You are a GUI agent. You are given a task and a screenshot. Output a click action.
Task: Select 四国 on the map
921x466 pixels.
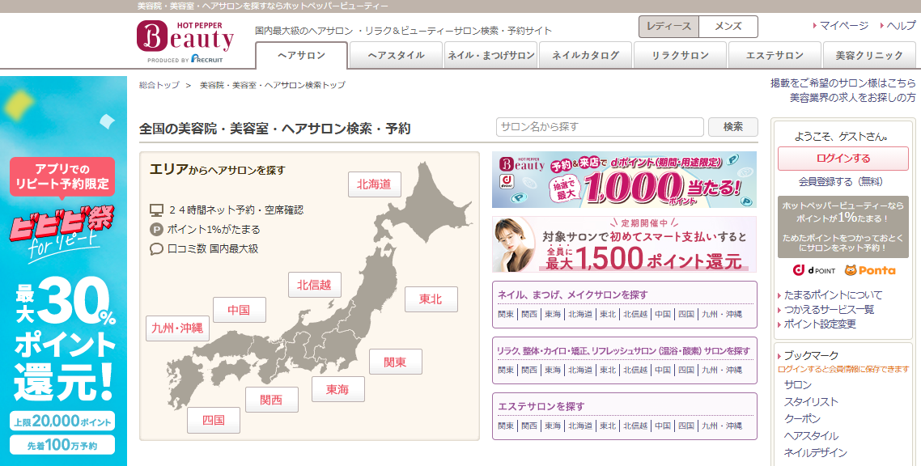(213, 420)
